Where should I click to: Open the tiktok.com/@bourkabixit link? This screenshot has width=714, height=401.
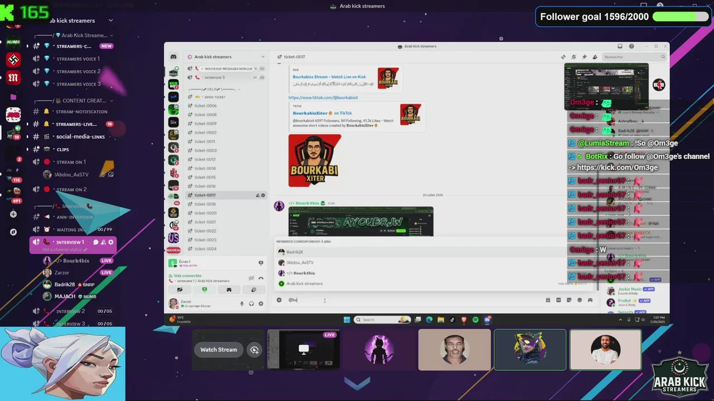coord(323,97)
